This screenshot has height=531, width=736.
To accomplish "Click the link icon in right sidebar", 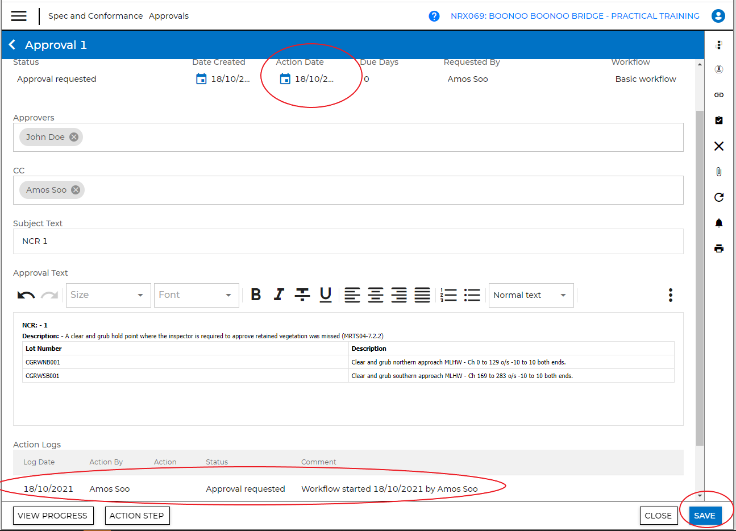I will coord(718,95).
